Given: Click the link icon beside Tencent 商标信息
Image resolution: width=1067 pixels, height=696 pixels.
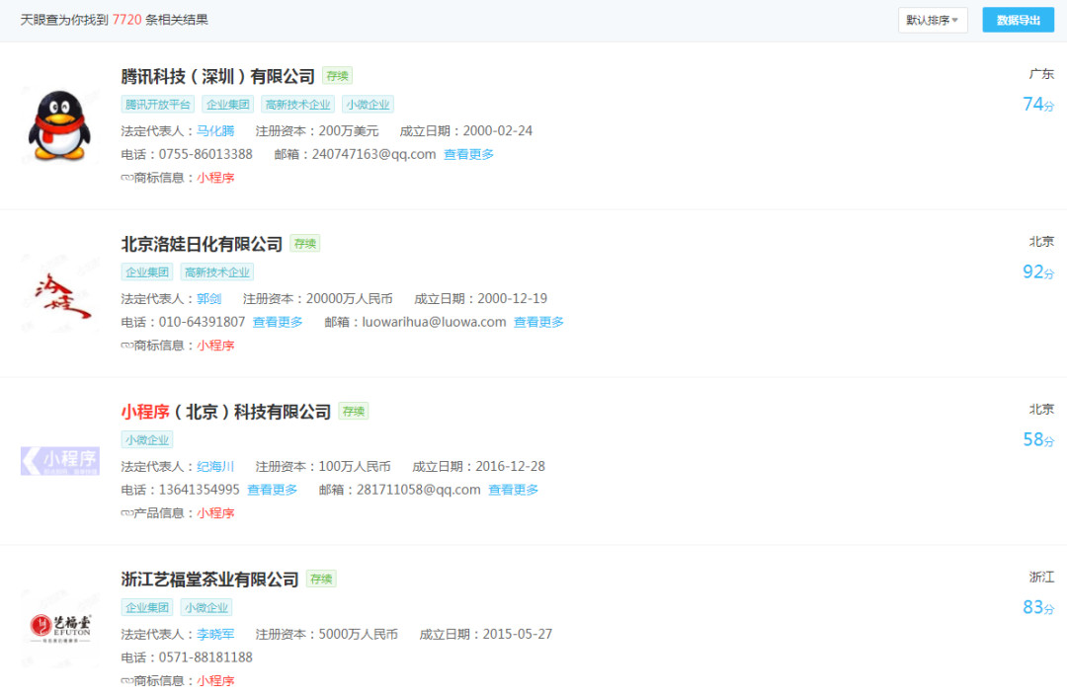Looking at the screenshot, I should click(126, 178).
